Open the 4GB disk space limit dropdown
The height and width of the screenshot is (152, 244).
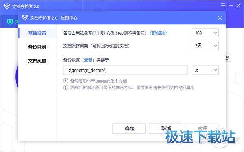click(205, 33)
